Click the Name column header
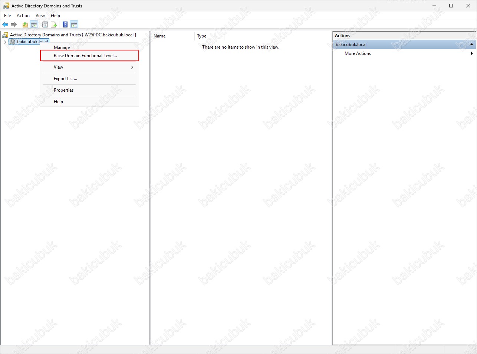Image resolution: width=477 pixels, height=354 pixels. 172,36
